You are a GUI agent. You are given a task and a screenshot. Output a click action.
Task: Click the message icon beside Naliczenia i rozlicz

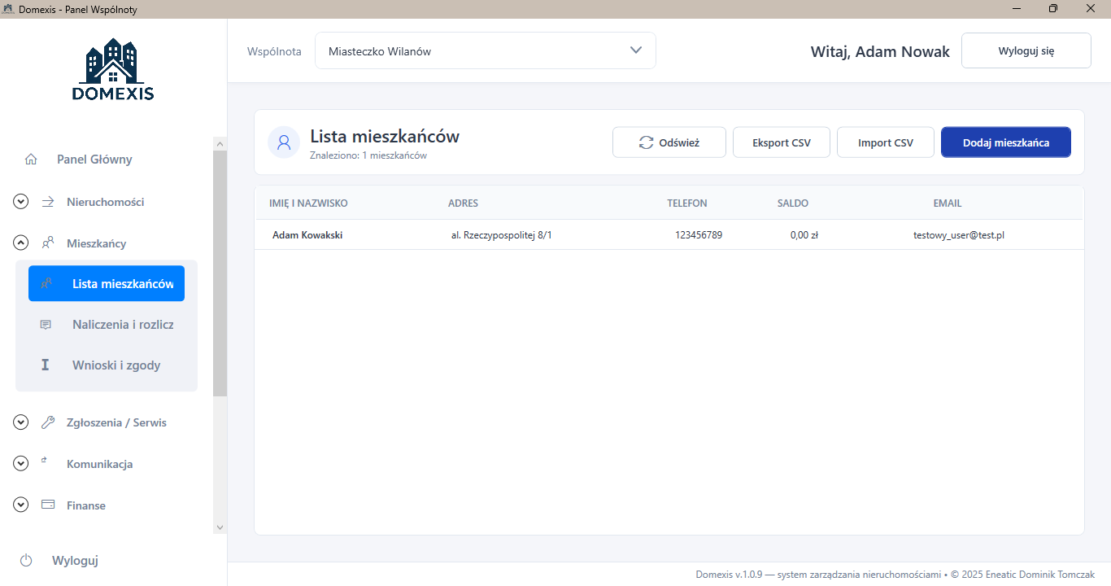(46, 325)
